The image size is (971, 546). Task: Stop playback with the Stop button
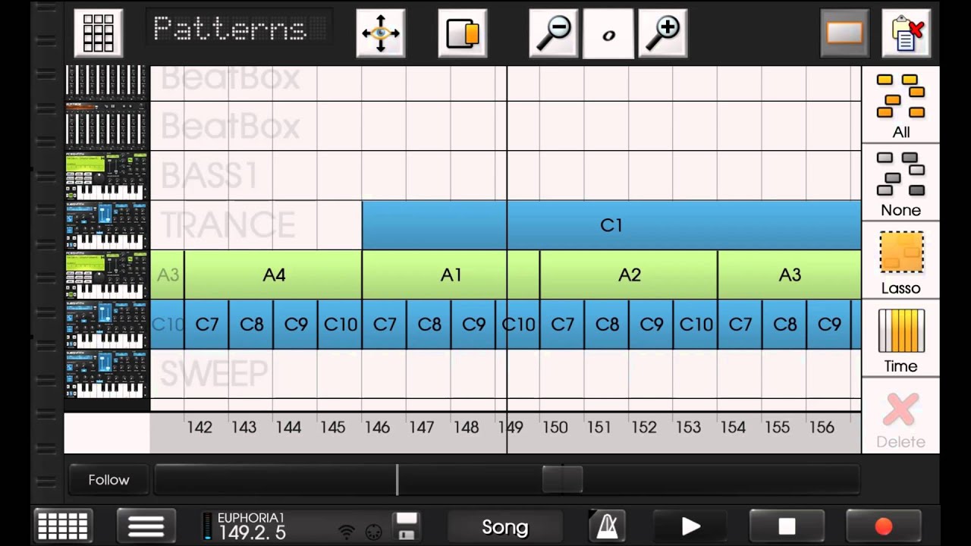coord(787,526)
